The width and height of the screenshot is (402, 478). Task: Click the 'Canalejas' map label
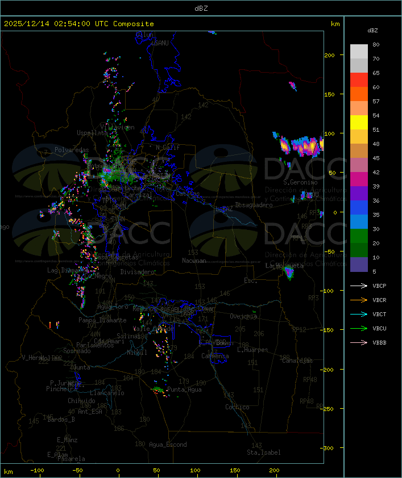[x=297, y=361]
